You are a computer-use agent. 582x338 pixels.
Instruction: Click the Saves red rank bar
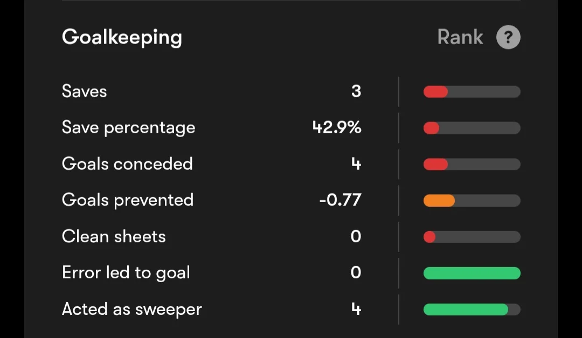472,92
